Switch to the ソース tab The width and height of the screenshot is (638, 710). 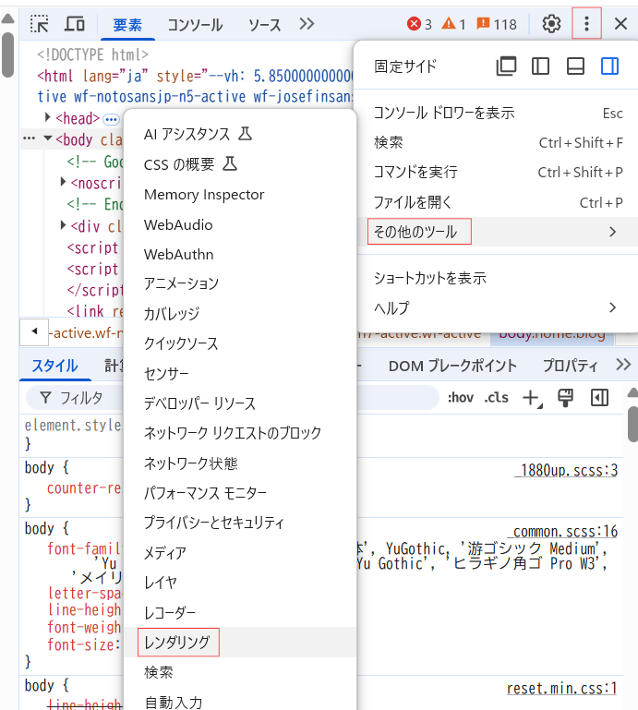[265, 24]
